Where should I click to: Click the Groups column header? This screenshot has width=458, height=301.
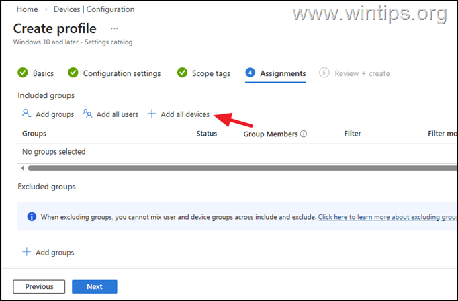(x=34, y=134)
